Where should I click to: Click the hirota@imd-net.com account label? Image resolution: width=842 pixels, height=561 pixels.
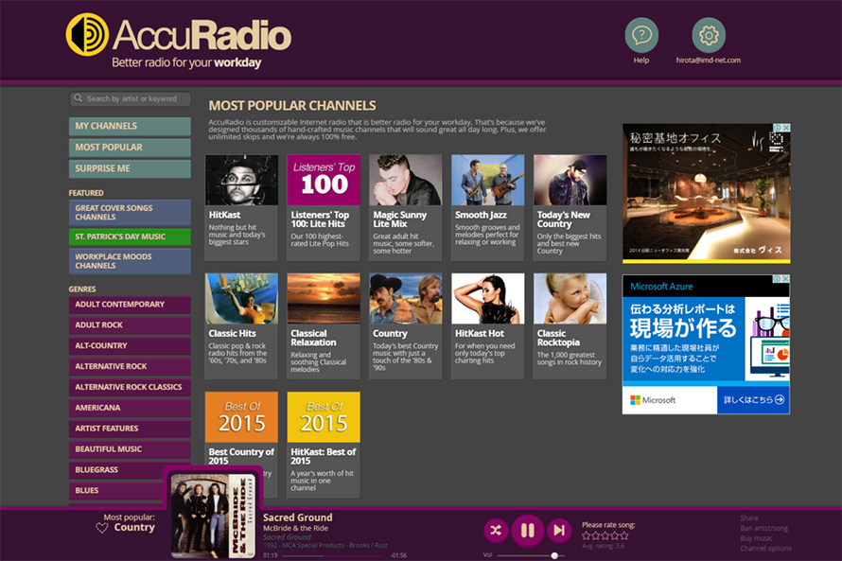tap(709, 61)
